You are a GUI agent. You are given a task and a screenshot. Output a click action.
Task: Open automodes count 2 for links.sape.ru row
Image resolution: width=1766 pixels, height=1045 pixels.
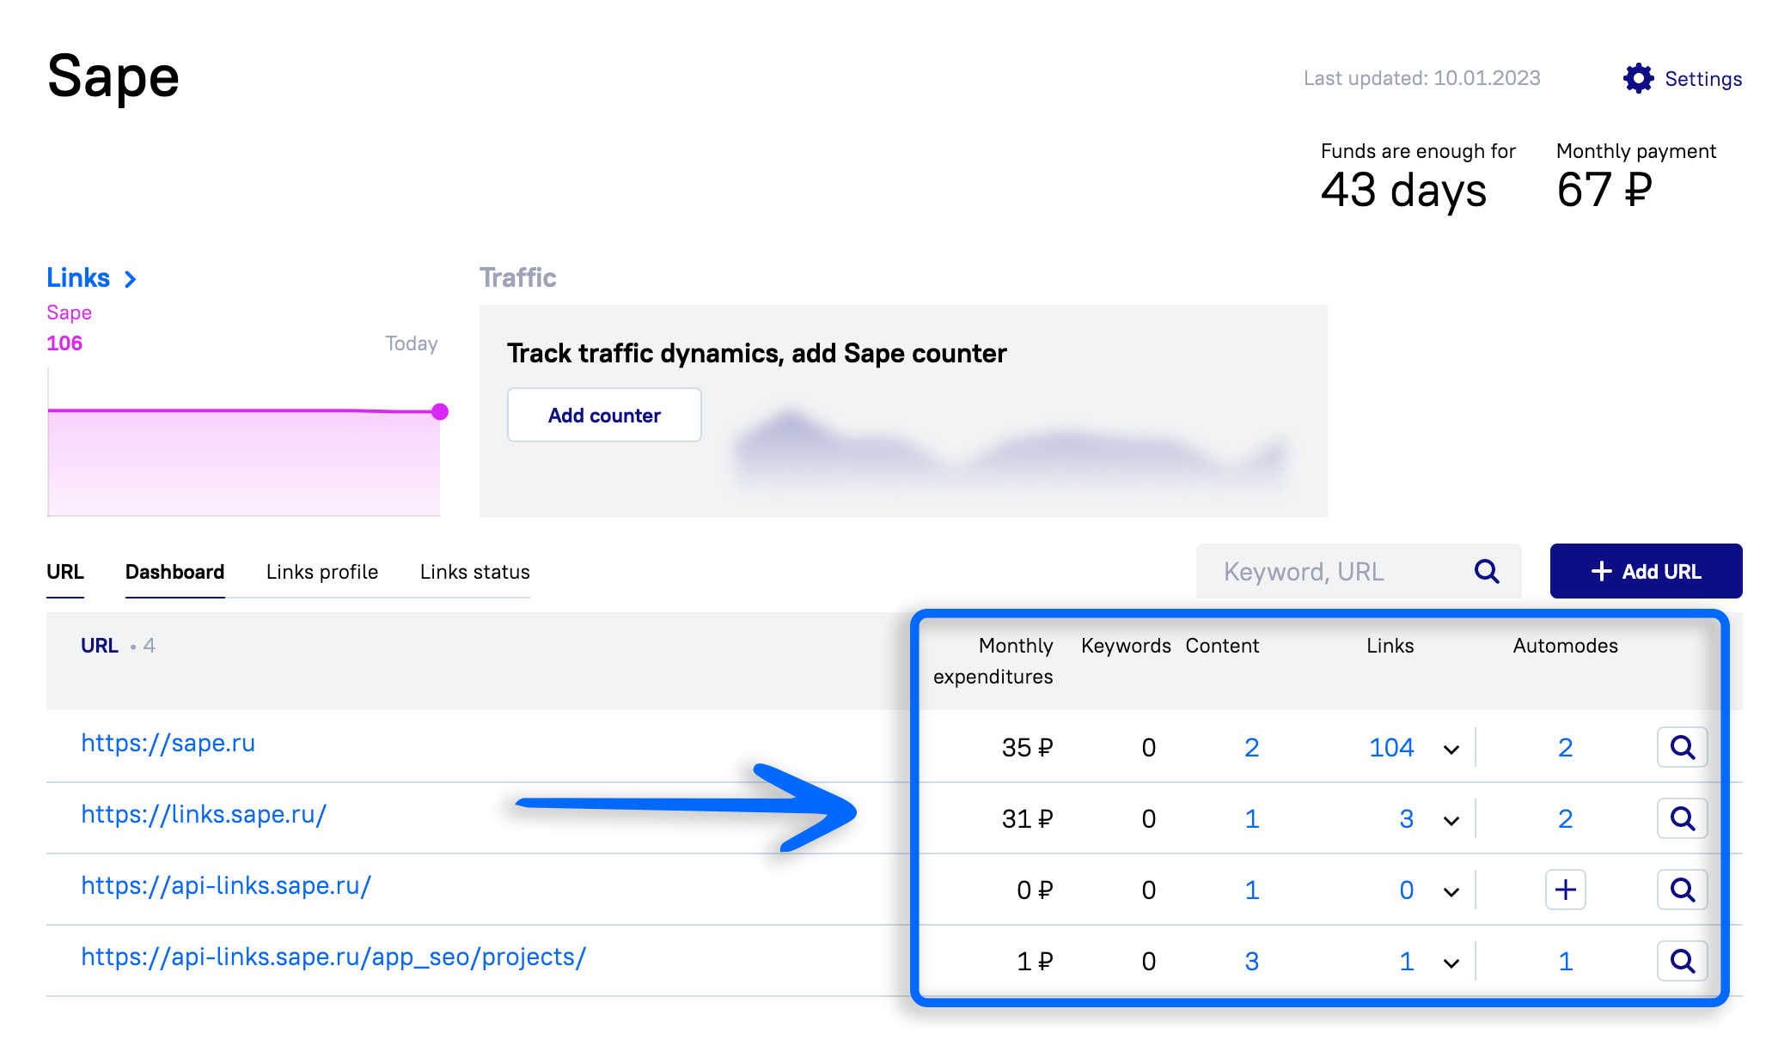click(1565, 819)
